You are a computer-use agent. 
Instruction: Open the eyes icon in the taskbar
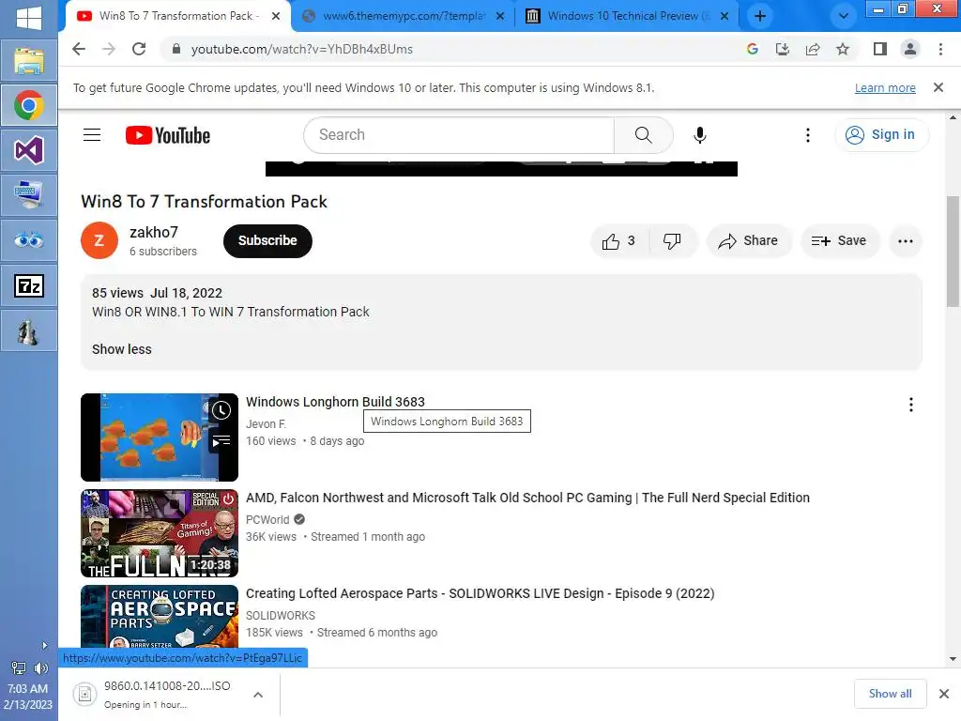29,240
